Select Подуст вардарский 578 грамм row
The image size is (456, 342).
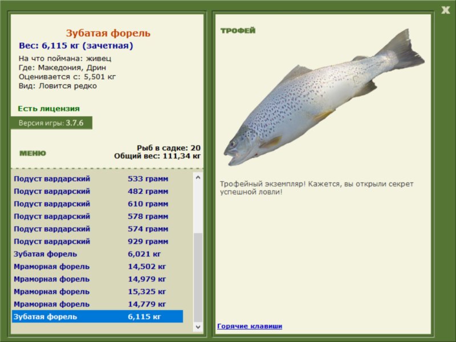97,216
